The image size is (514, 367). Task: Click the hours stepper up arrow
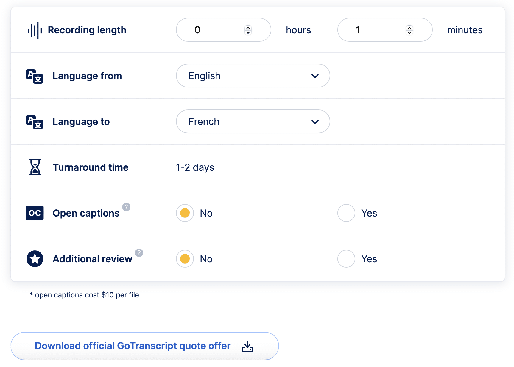pos(248,27)
